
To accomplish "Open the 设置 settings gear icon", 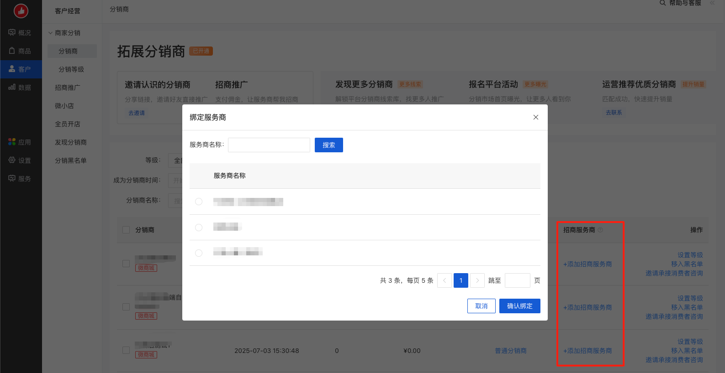I will click(12, 160).
